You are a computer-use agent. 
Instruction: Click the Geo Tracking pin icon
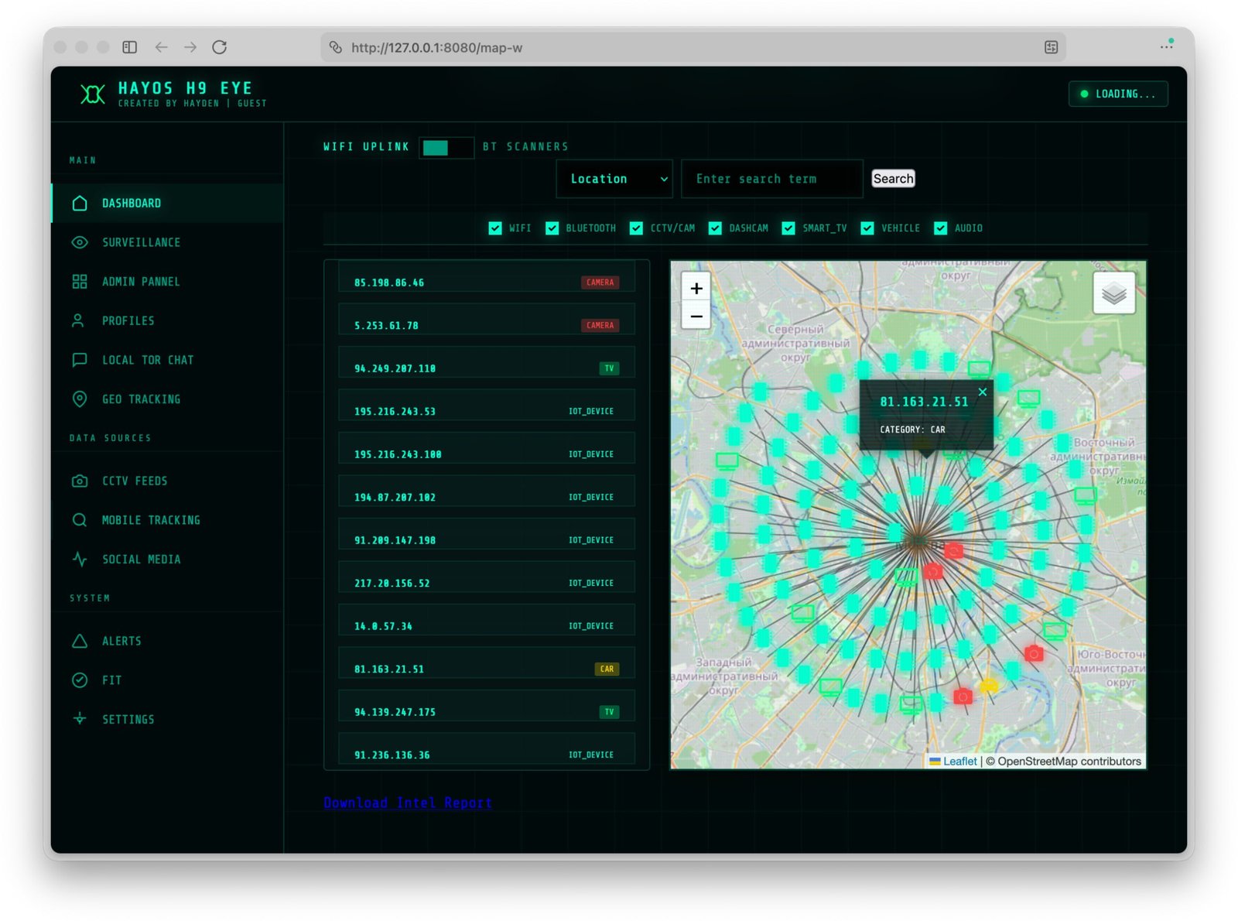click(x=80, y=399)
